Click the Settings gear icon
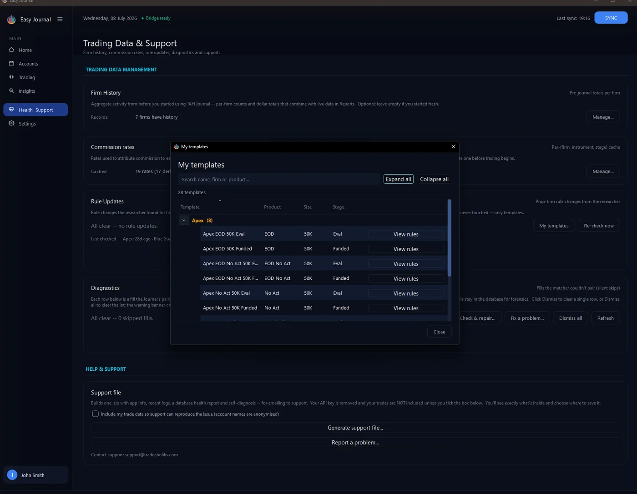The image size is (637, 494). pos(11,123)
